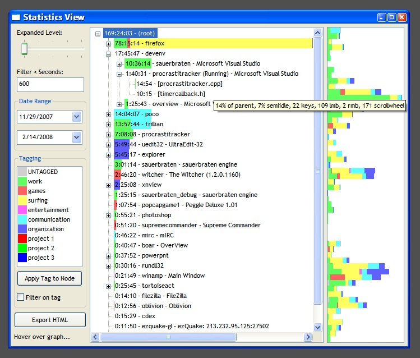Expand the trillian tree node
420x358 pixels.
point(108,125)
